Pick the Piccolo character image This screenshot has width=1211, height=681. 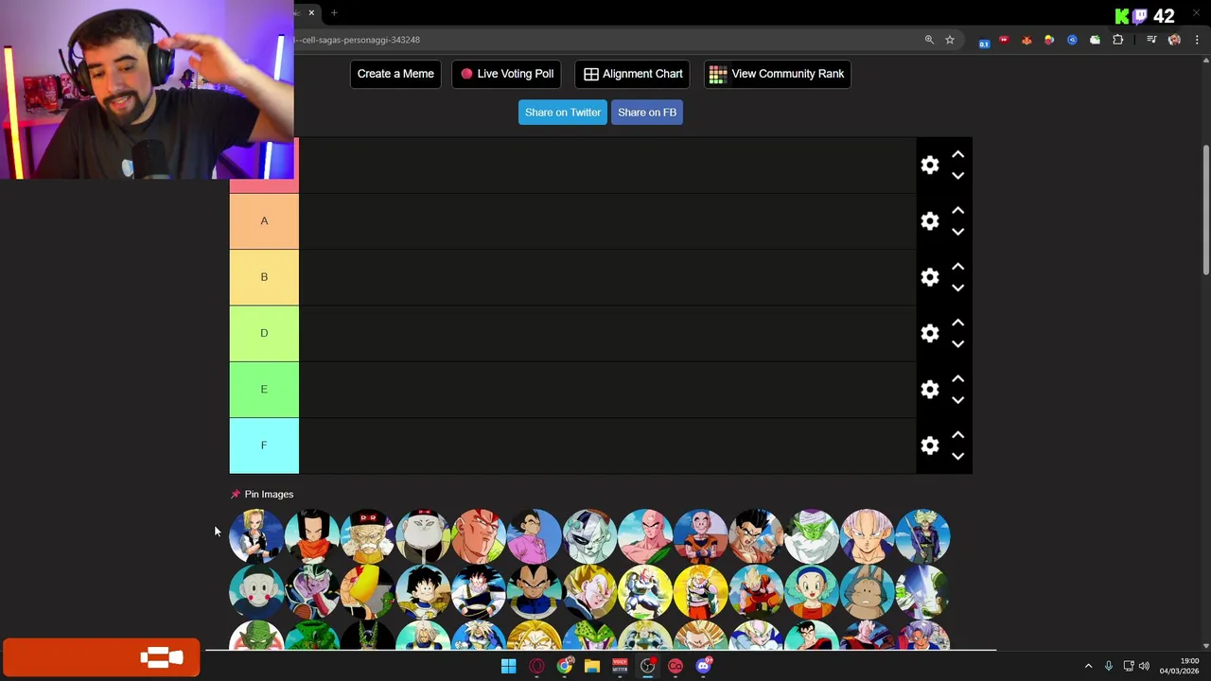(x=812, y=535)
